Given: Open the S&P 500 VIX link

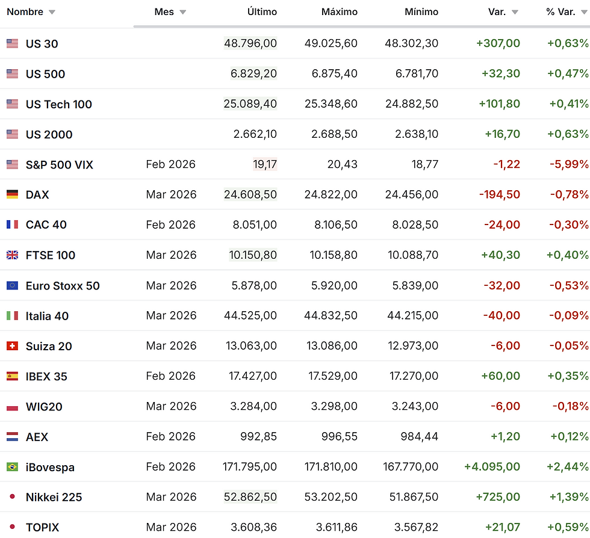Looking at the screenshot, I should click(x=60, y=164).
